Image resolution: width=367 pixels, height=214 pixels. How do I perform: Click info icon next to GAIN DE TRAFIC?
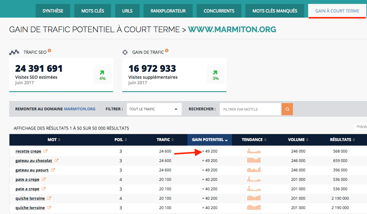pyautogui.click(x=167, y=51)
